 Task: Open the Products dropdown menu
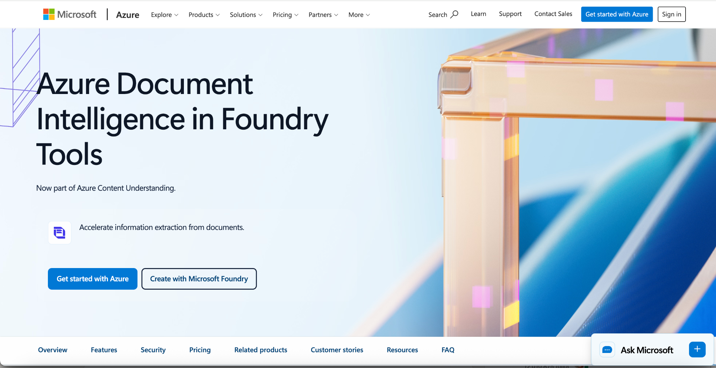point(204,15)
